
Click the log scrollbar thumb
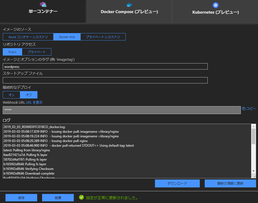253,136
